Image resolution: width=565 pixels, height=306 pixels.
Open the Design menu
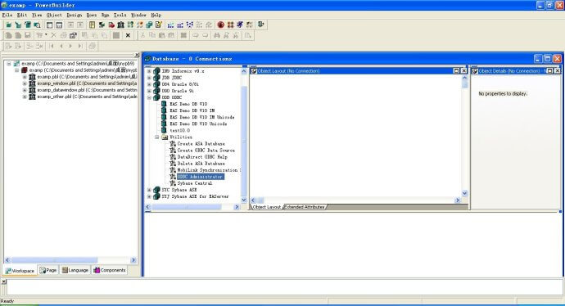(75, 15)
